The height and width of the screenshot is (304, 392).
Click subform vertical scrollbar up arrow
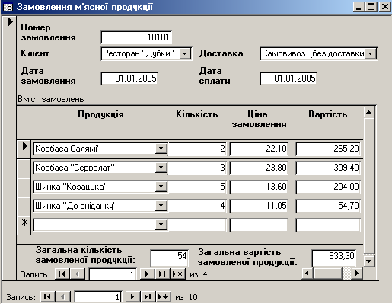click(x=369, y=112)
